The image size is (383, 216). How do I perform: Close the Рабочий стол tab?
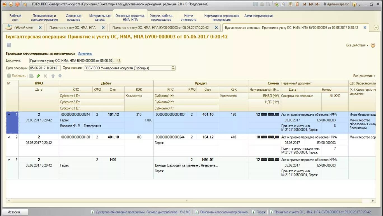tap(40, 28)
